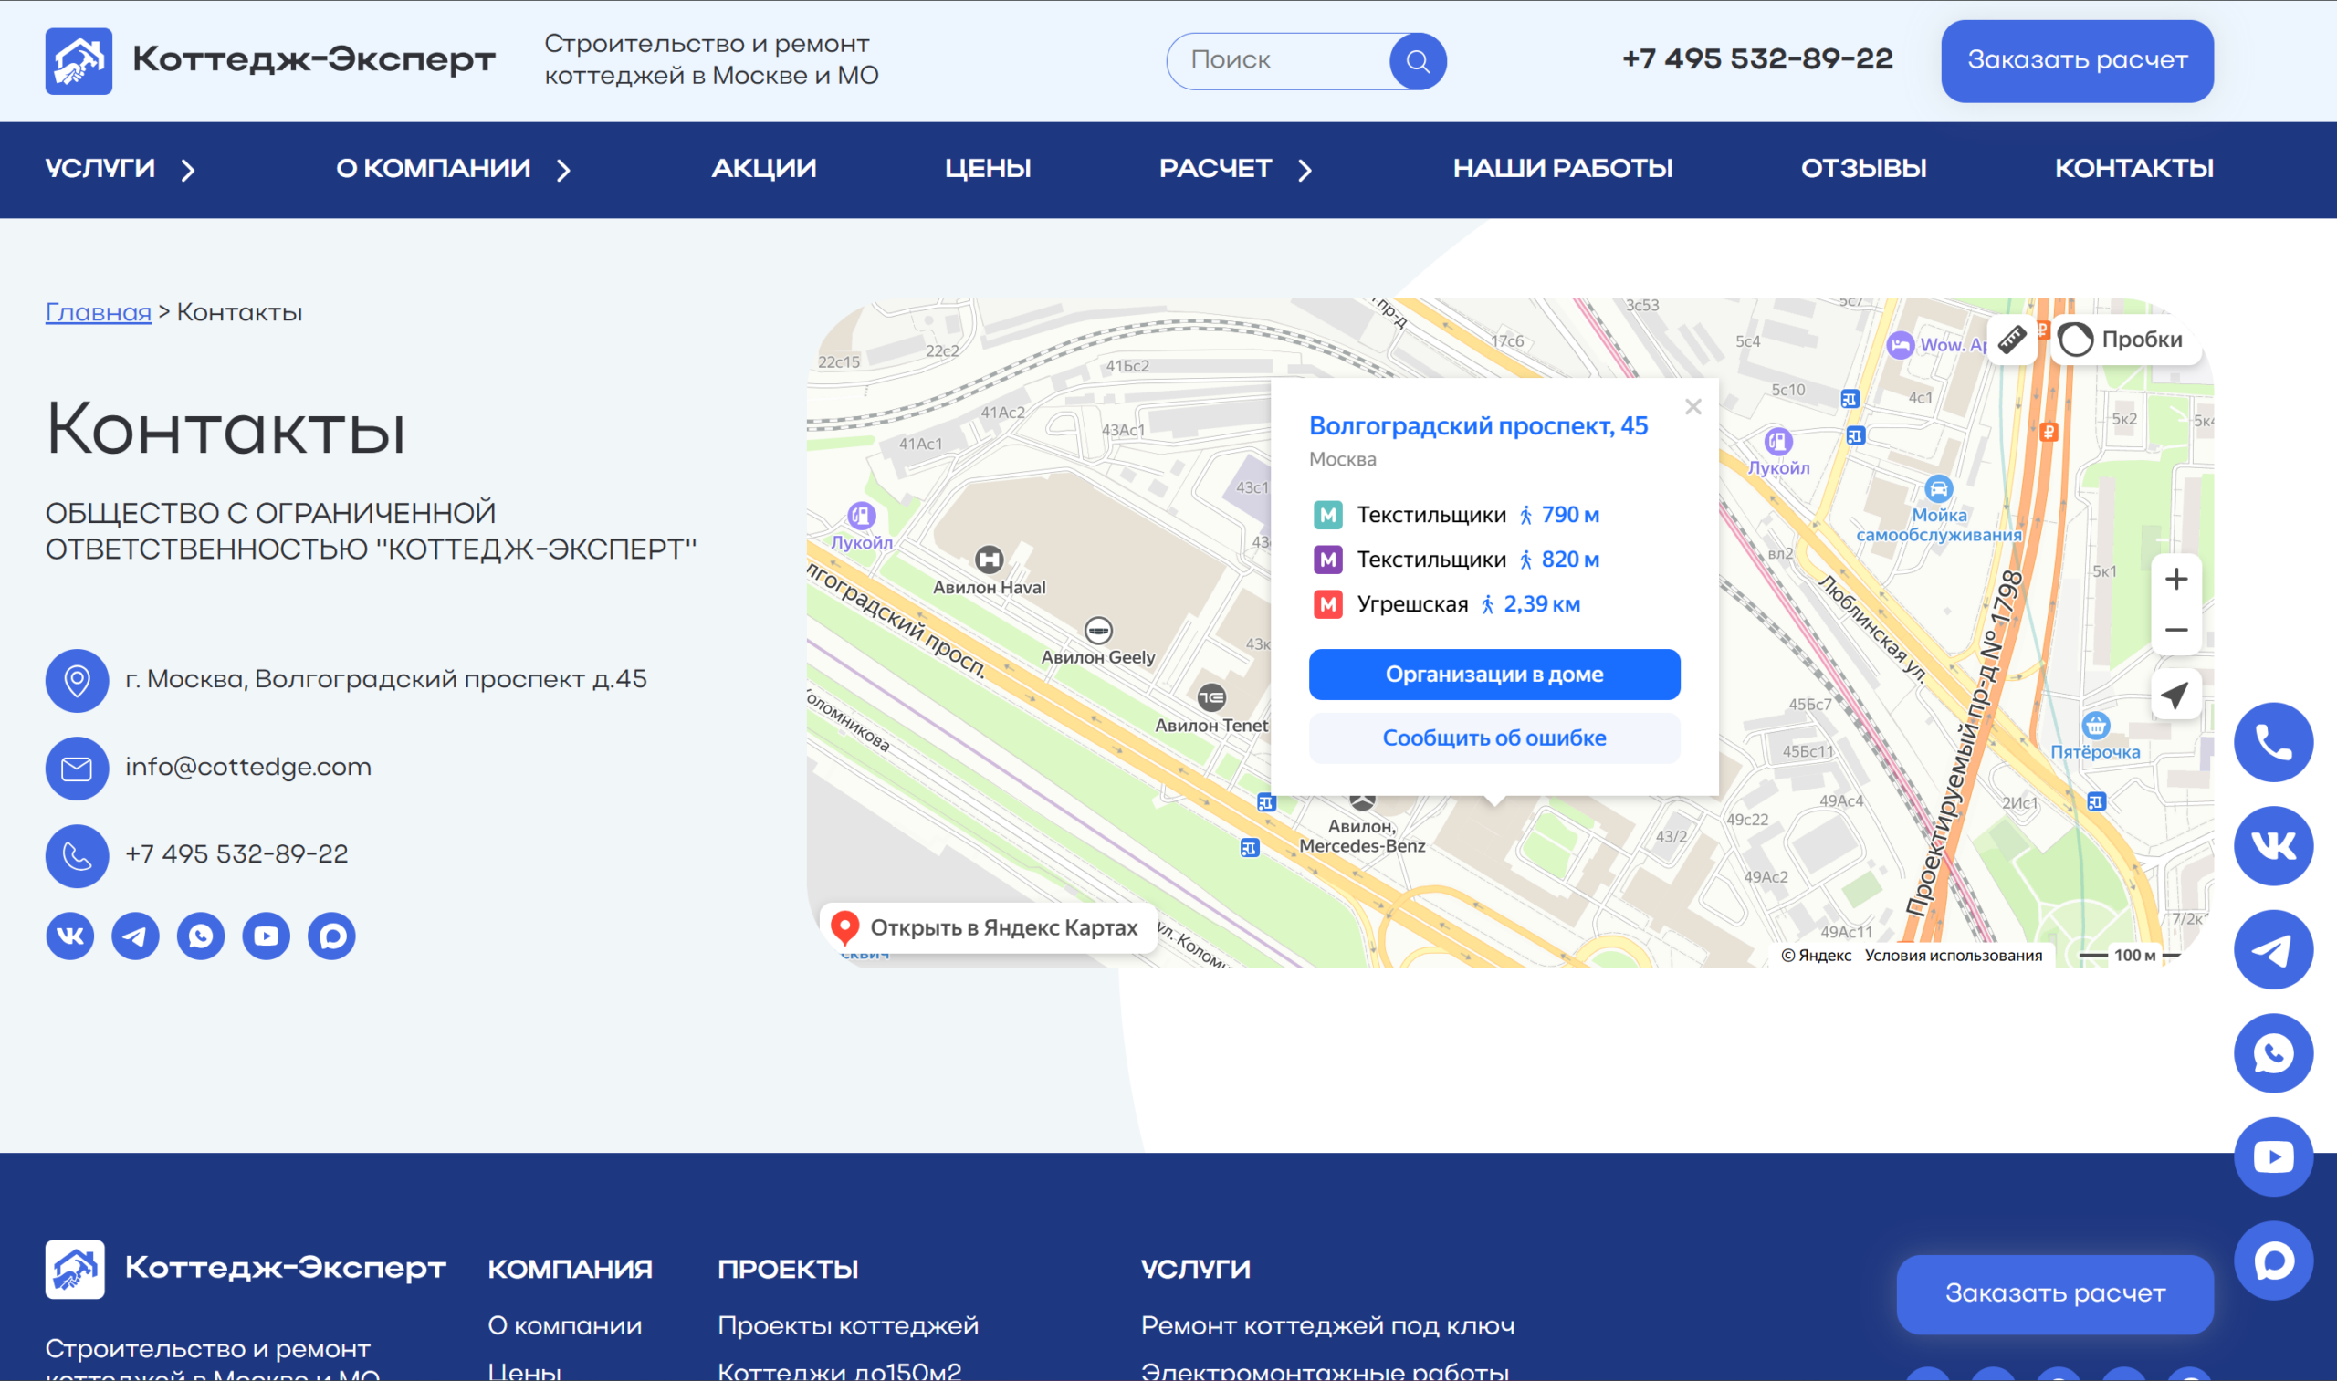The image size is (2337, 1381).
Task: Open the map ruler measurement tool
Action: coord(2010,340)
